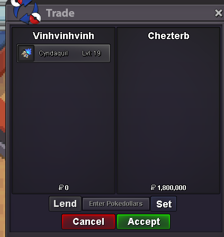Click the Pokedollar symbol beside 1,800,000

point(153,187)
